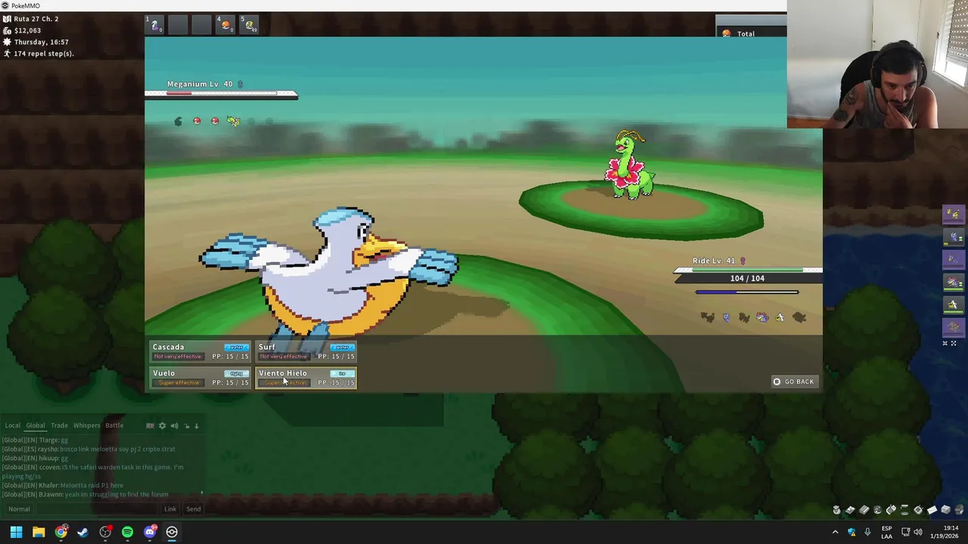
Task: Open Windows Start menu
Action: 16,532
